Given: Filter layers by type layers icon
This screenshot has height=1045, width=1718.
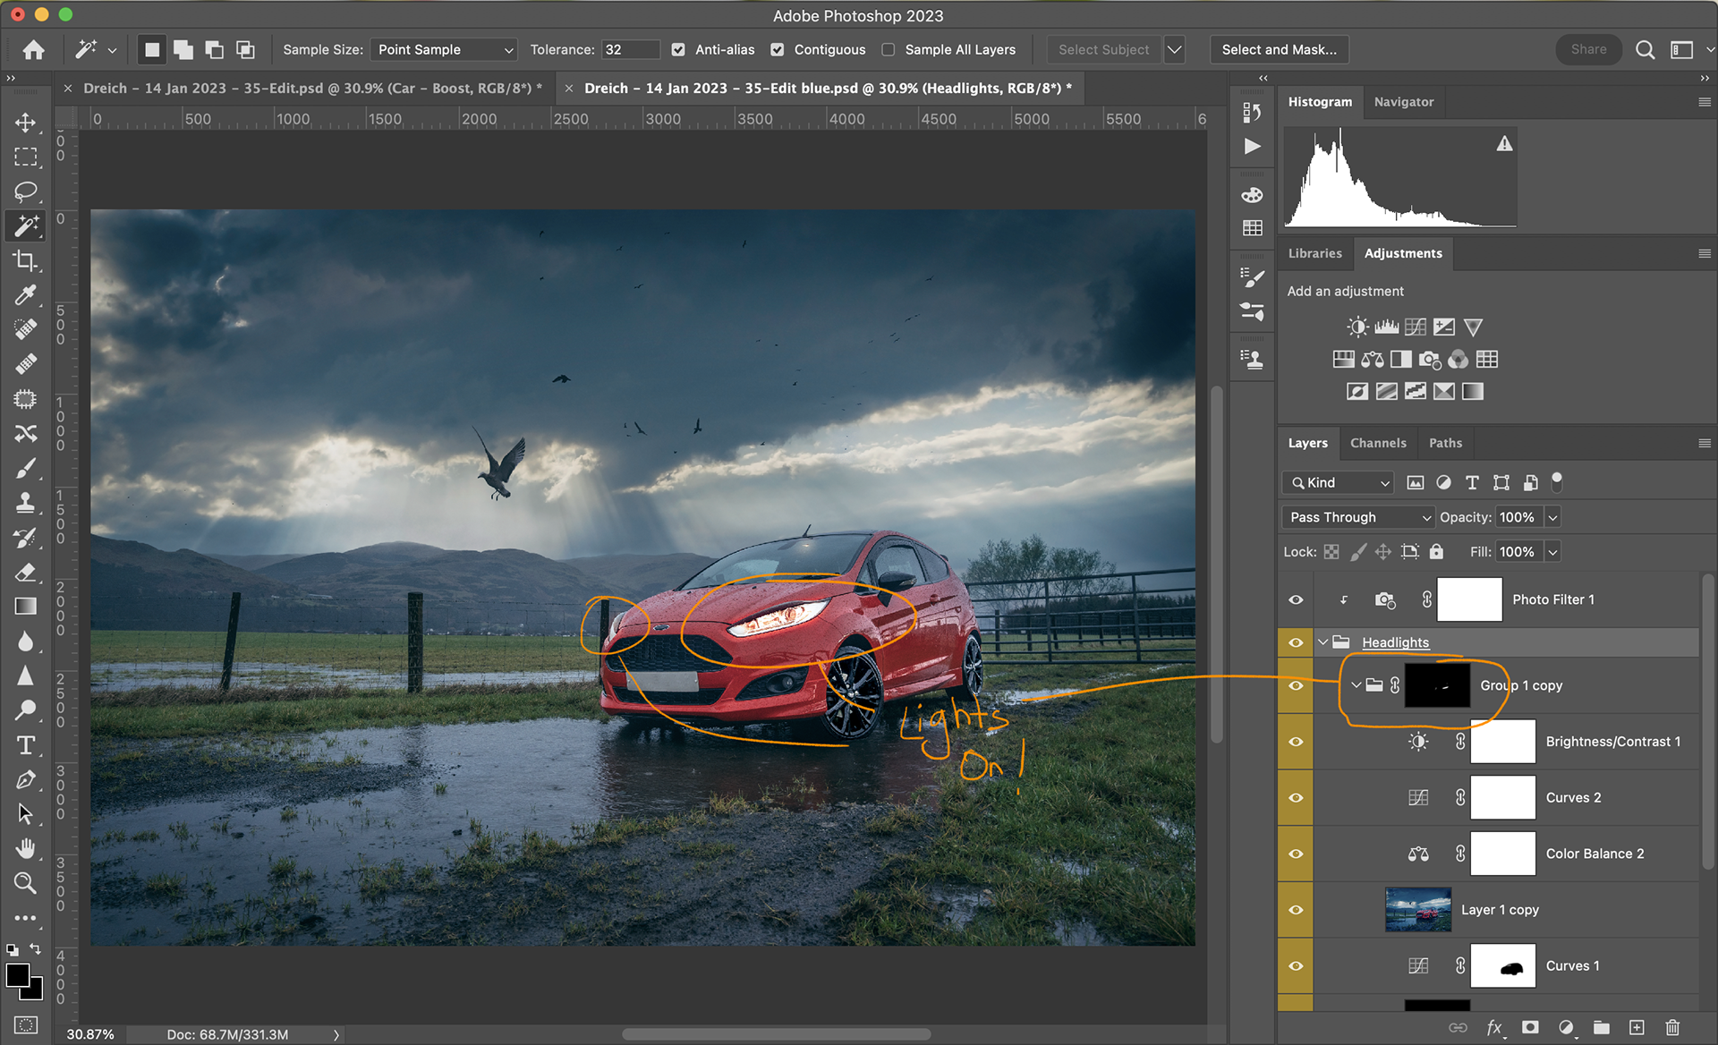Looking at the screenshot, I should click(x=1472, y=483).
